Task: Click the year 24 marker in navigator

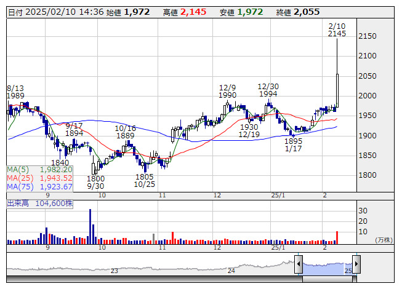Action: [x=231, y=271]
